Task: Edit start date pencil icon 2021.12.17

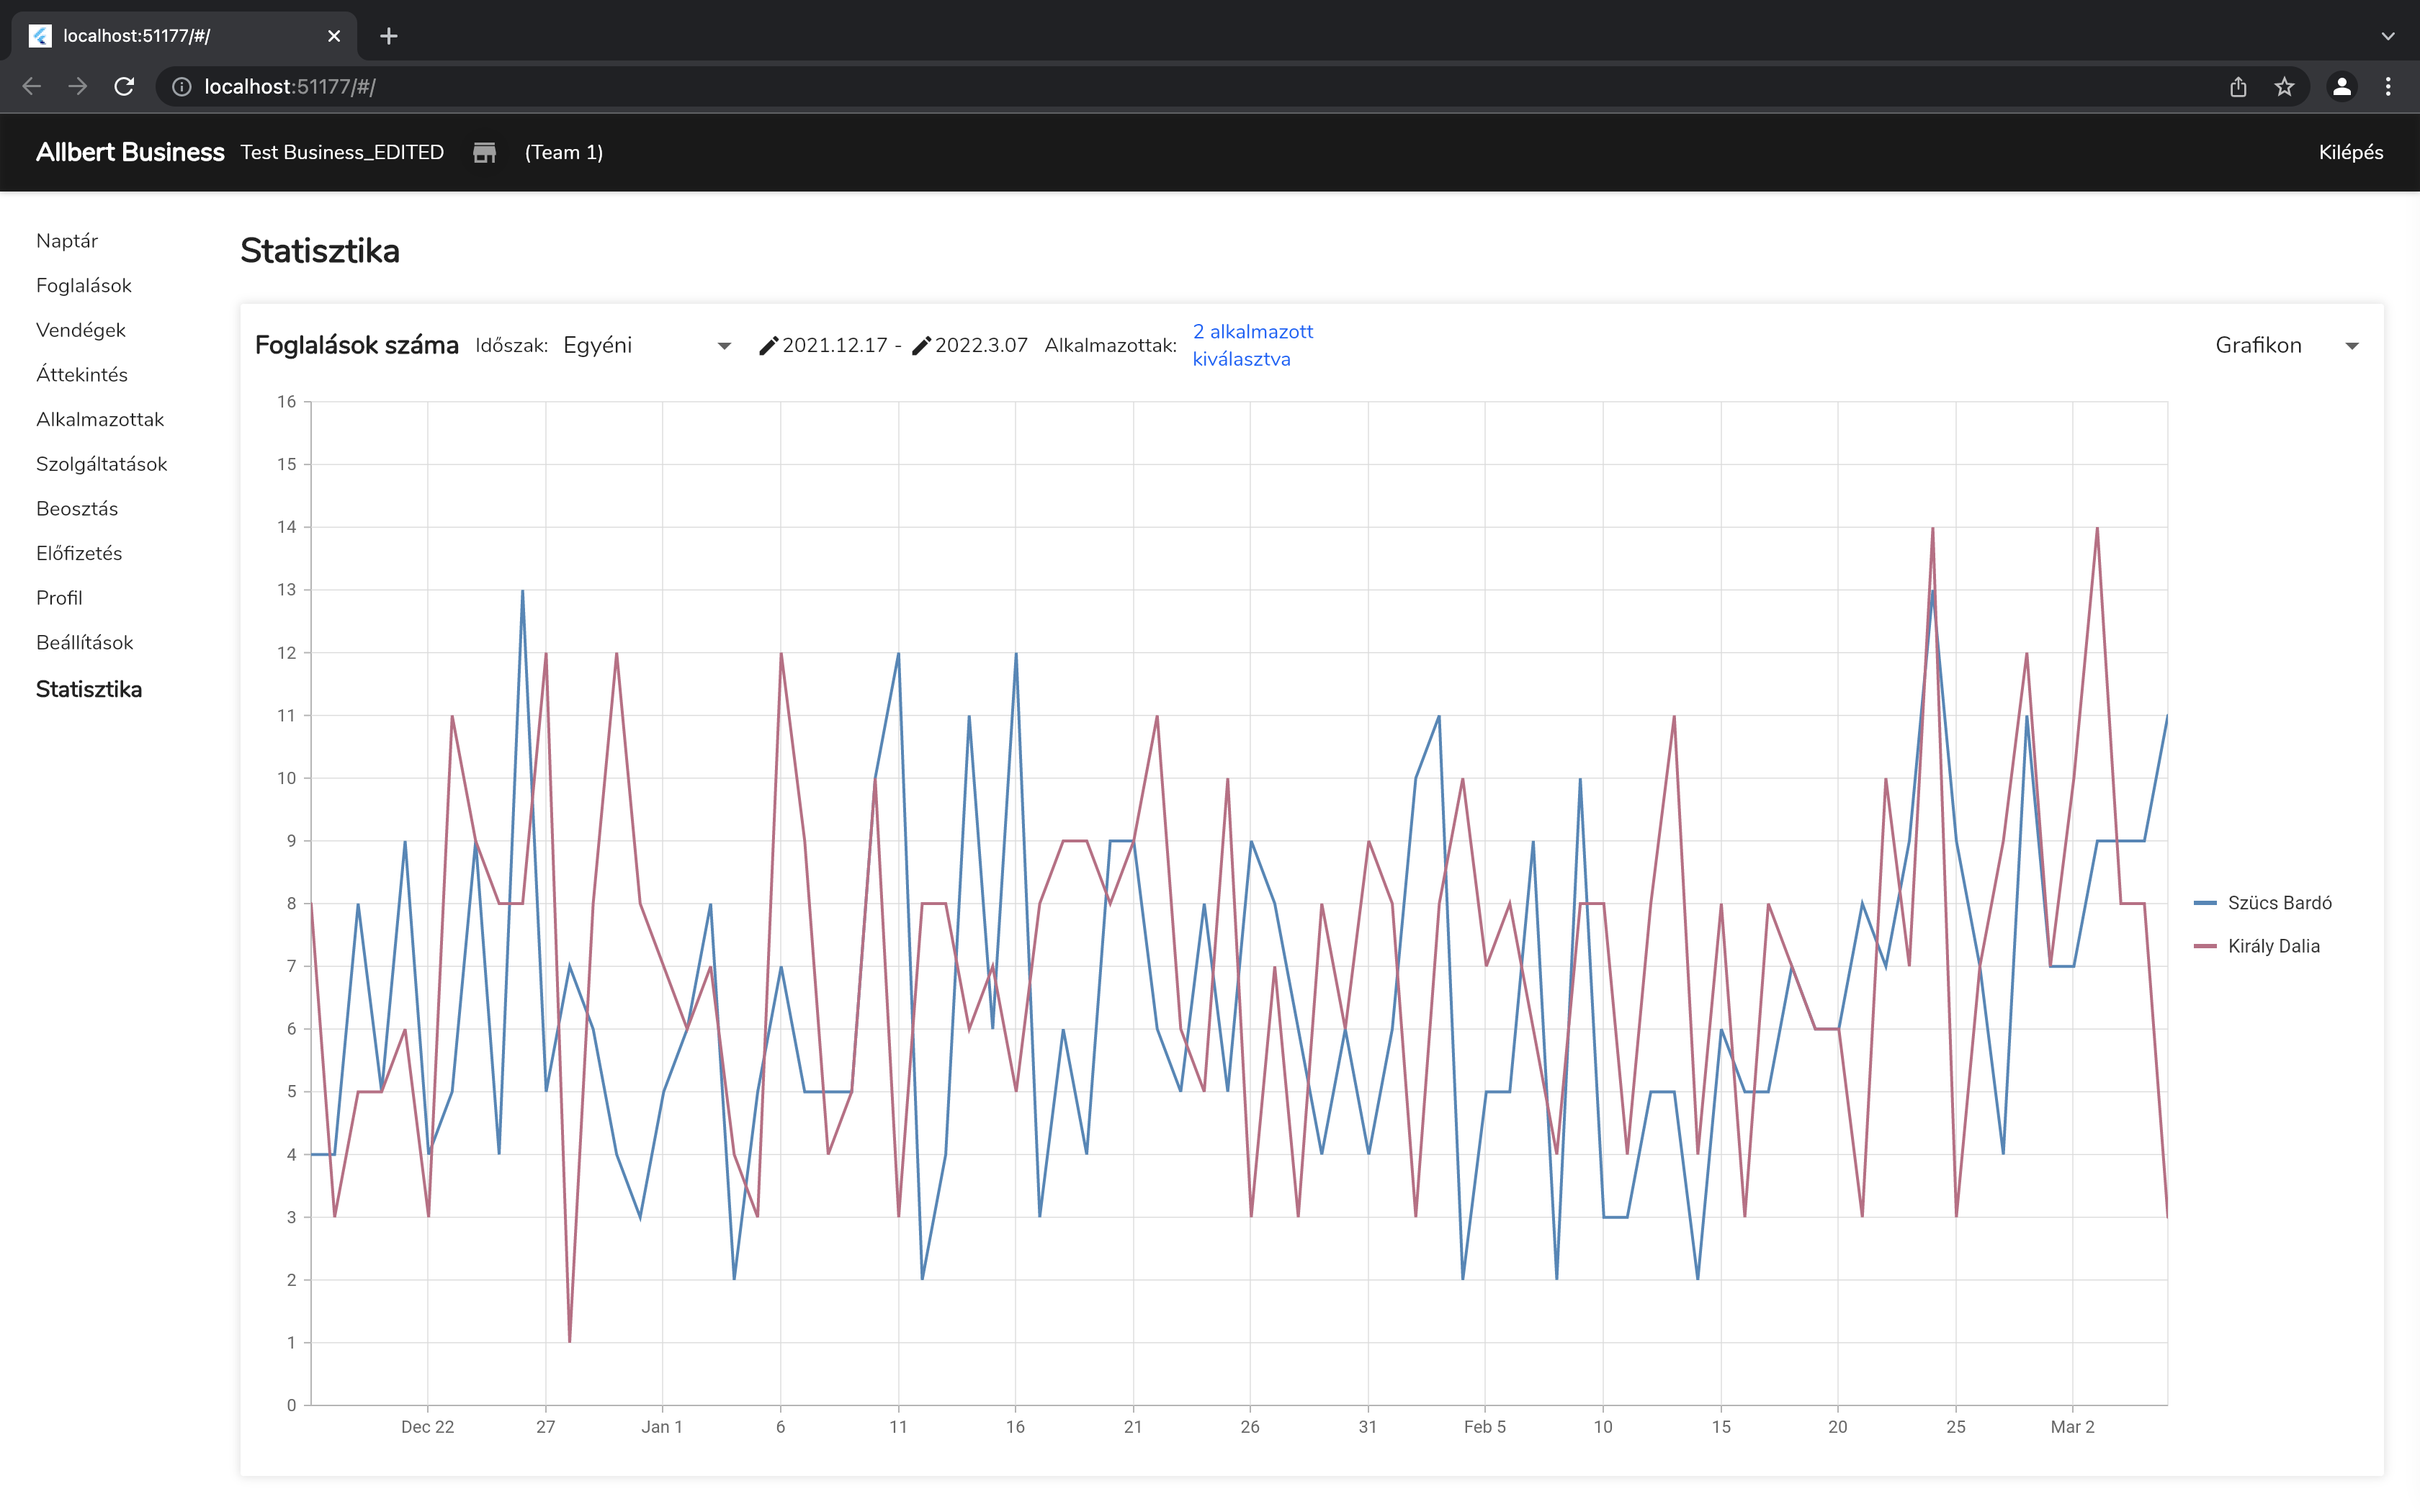Action: tap(768, 346)
